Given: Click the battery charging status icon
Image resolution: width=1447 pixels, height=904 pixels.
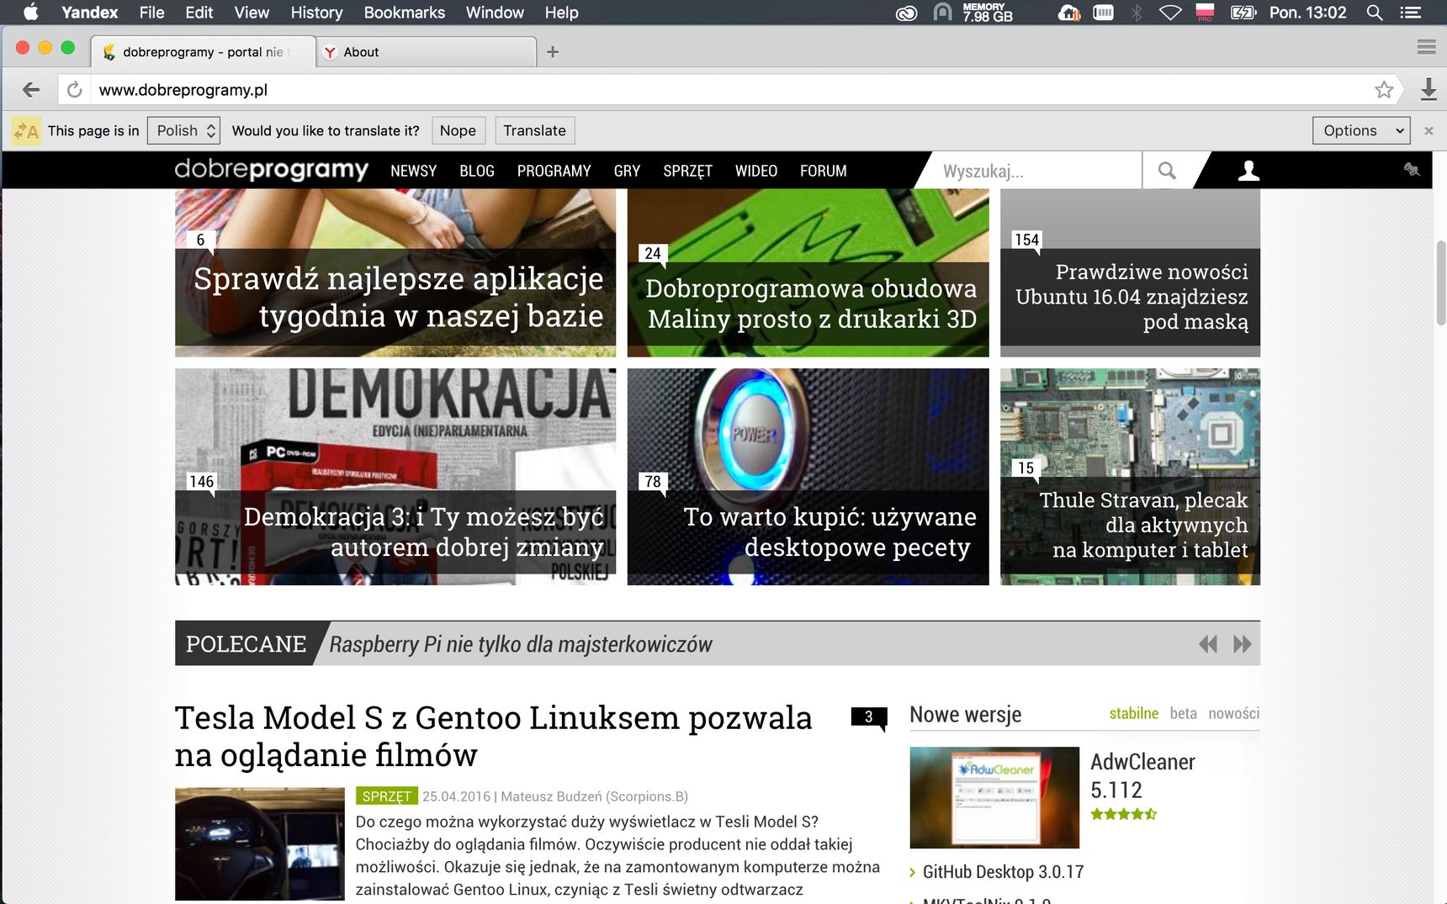Looking at the screenshot, I should pyautogui.click(x=1243, y=13).
